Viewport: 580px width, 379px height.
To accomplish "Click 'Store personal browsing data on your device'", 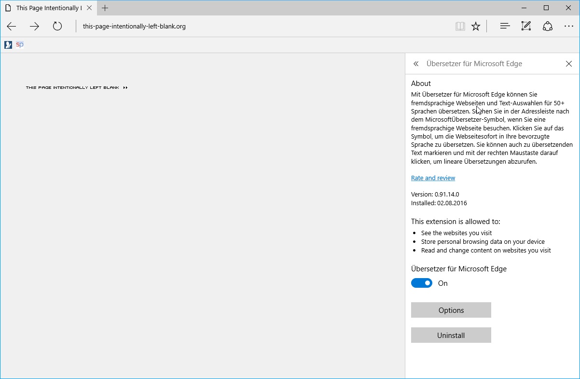I will point(483,242).
